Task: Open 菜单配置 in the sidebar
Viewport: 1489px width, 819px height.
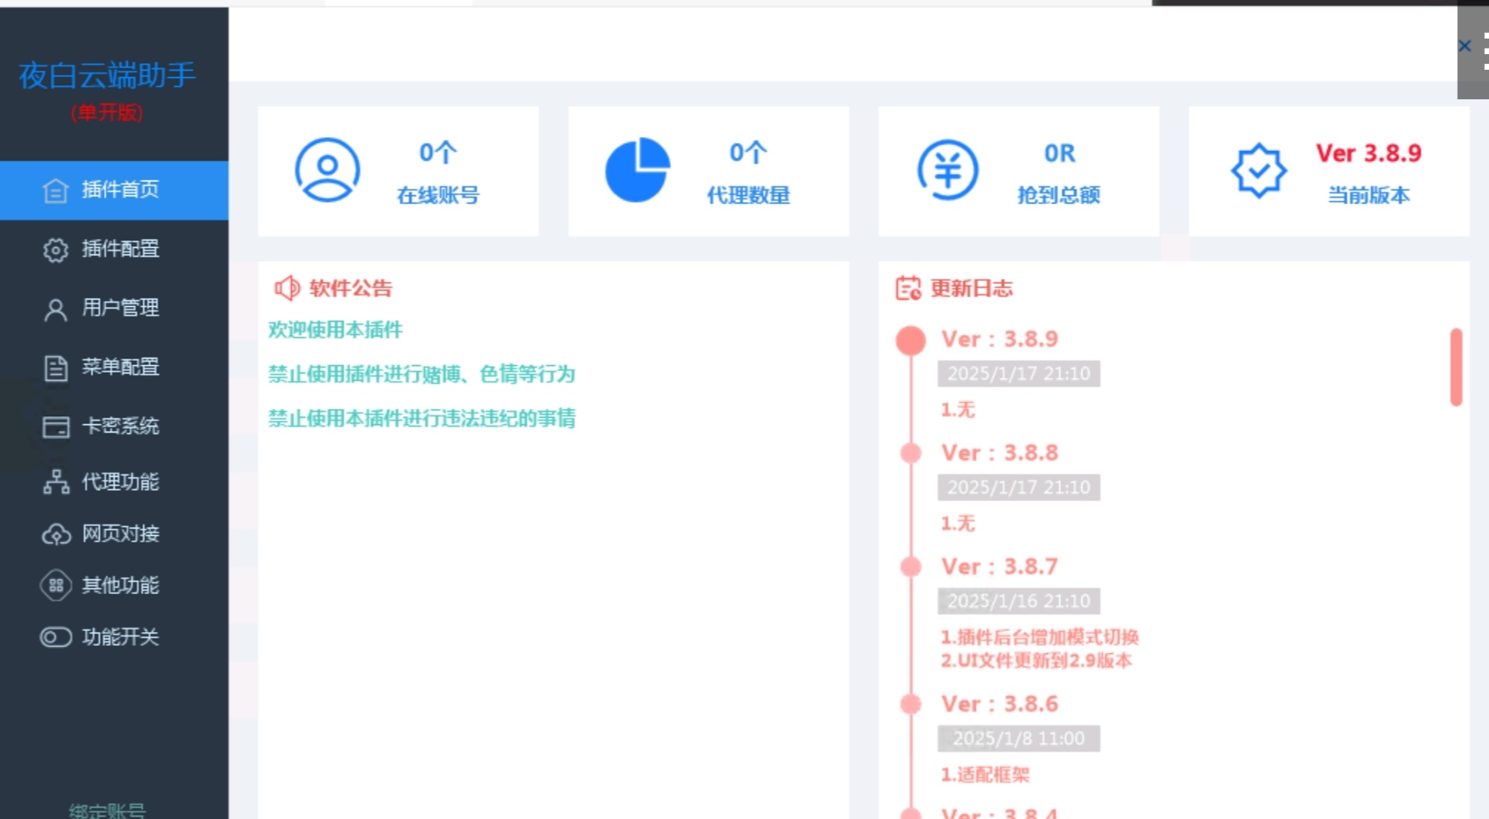Action: pyautogui.click(x=119, y=367)
